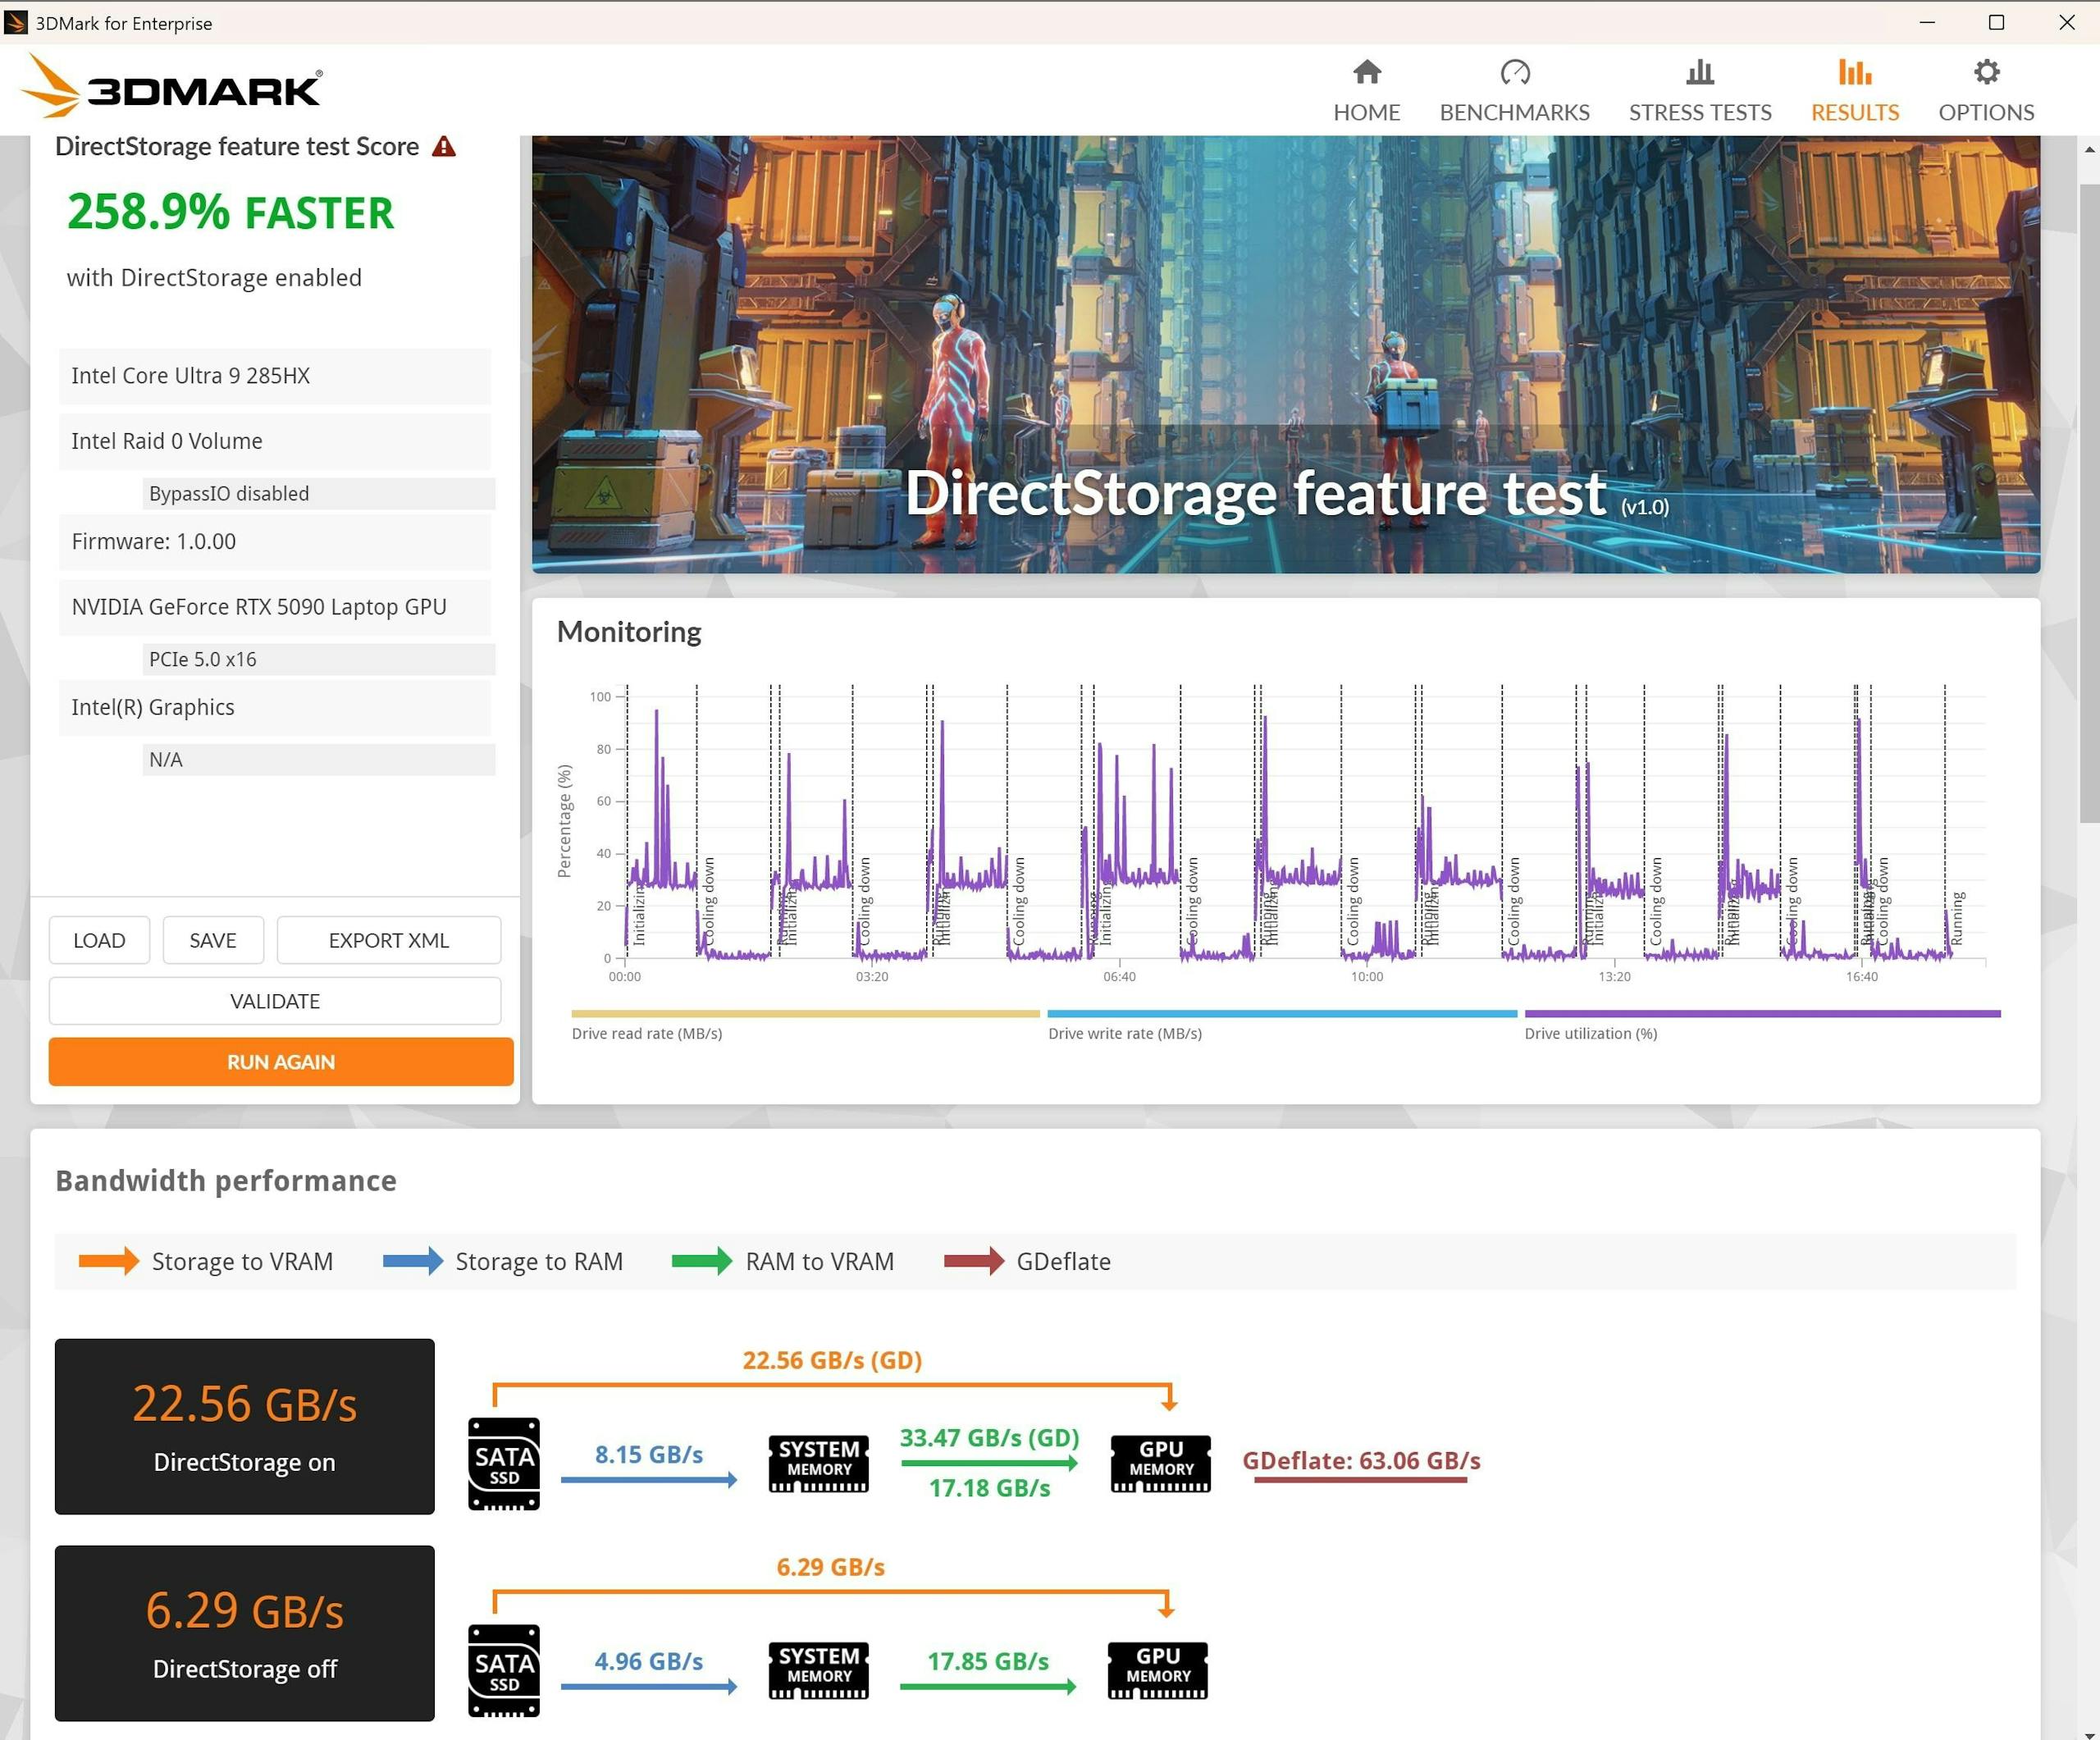The width and height of the screenshot is (2100, 1740).
Task: Click the stress tests bar chart icon
Action: click(1699, 72)
